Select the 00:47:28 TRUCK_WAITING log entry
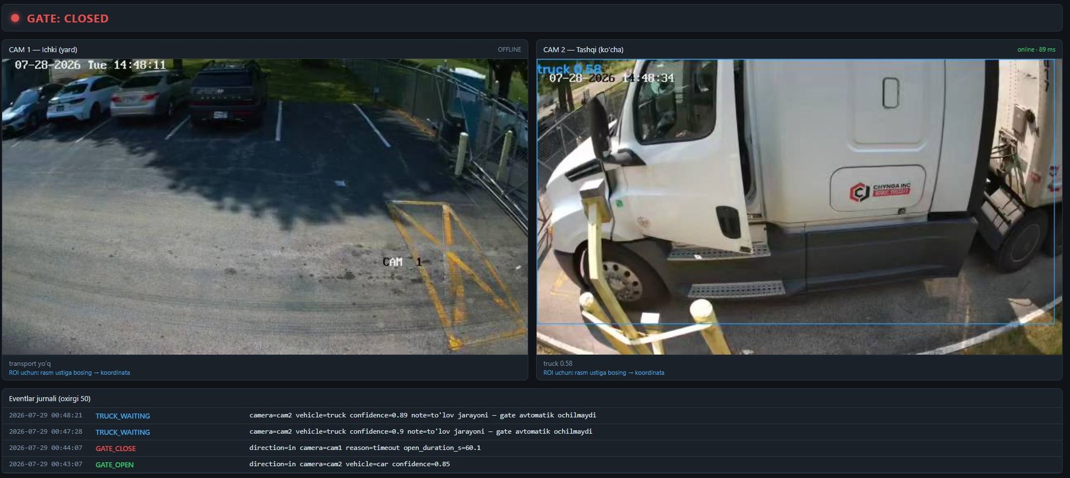 [532, 432]
